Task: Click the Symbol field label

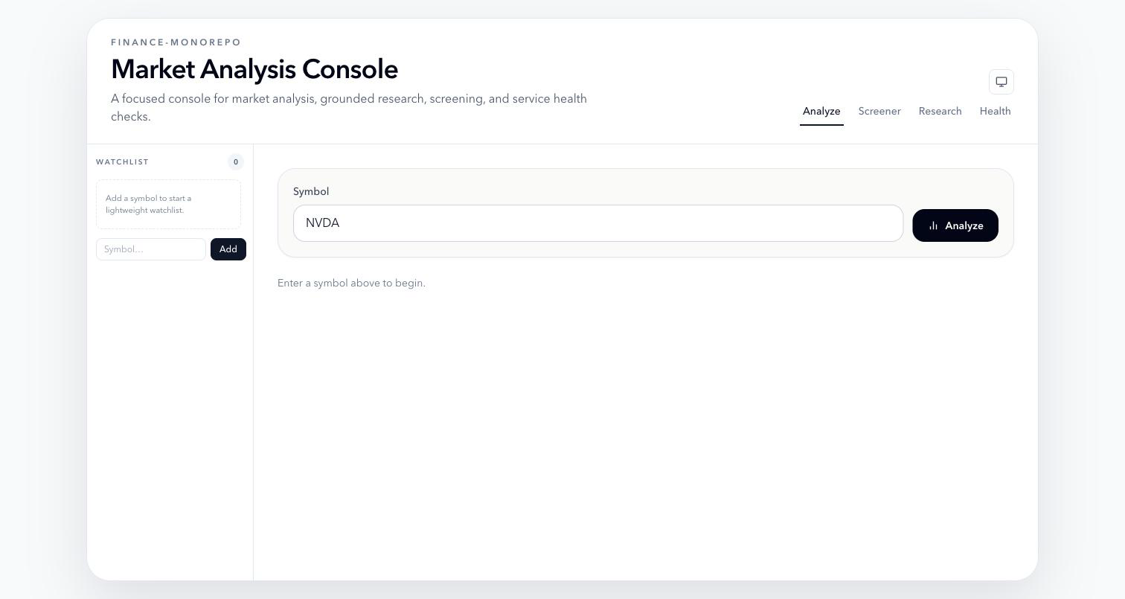Action: [x=311, y=191]
